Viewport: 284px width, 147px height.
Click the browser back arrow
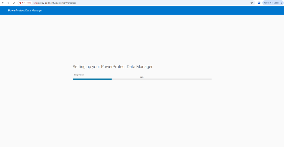coord(3,3)
